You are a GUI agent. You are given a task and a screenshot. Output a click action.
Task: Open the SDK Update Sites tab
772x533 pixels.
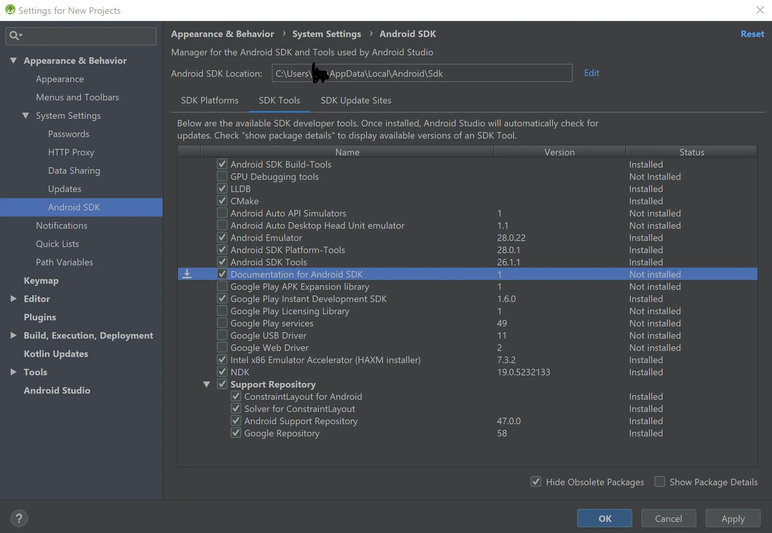(x=355, y=100)
